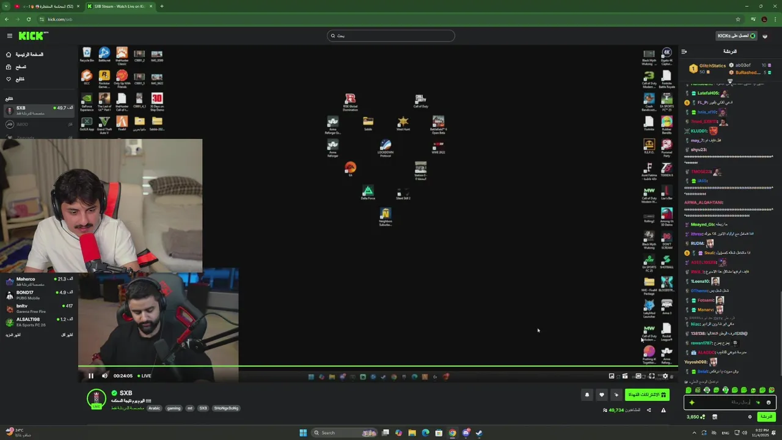Open sparkle emote icon in chat box
Image resolution: width=782 pixels, height=440 pixels.
(758, 402)
